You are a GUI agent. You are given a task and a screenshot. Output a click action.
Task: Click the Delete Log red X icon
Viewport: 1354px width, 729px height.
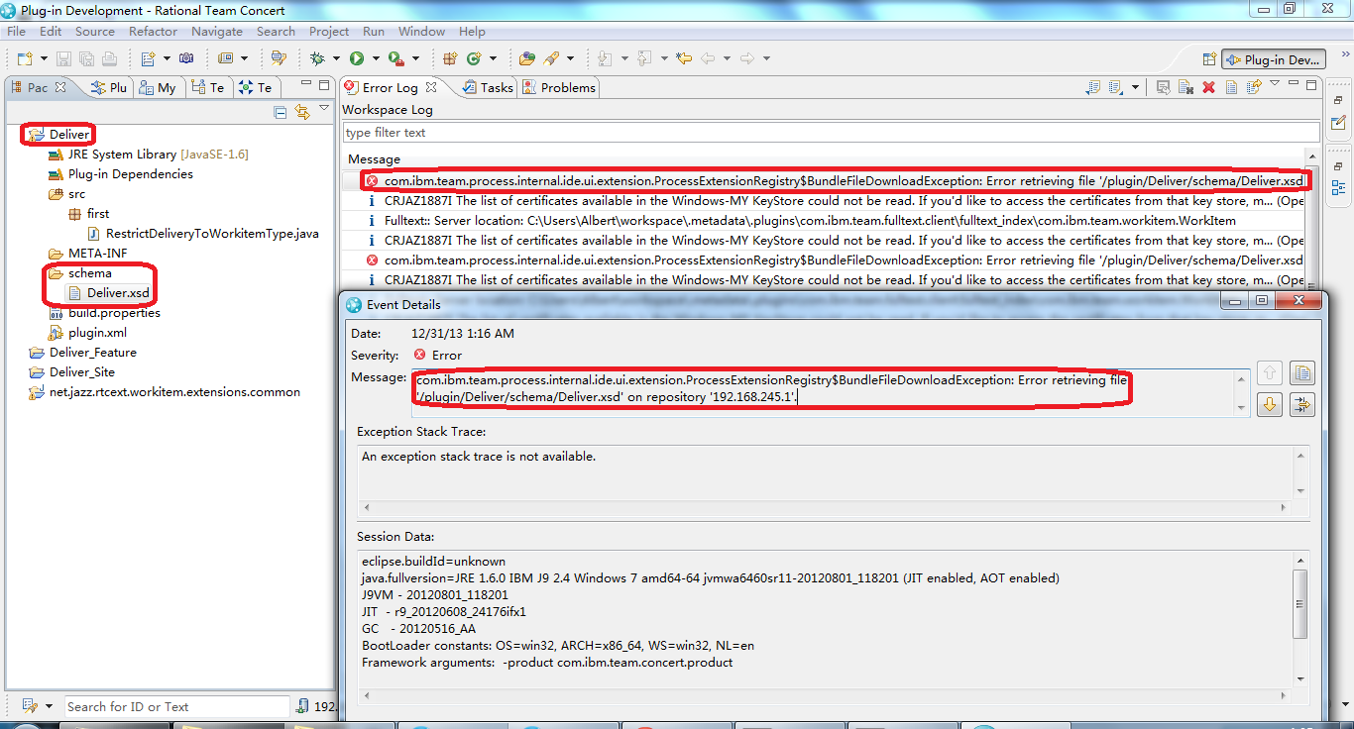point(1208,87)
